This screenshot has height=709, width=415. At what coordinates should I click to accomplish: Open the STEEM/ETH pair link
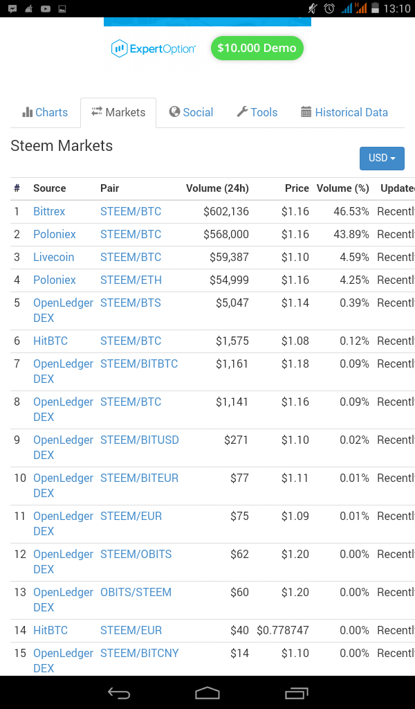131,280
